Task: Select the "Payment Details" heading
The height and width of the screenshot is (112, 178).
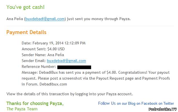Action: point(26,32)
